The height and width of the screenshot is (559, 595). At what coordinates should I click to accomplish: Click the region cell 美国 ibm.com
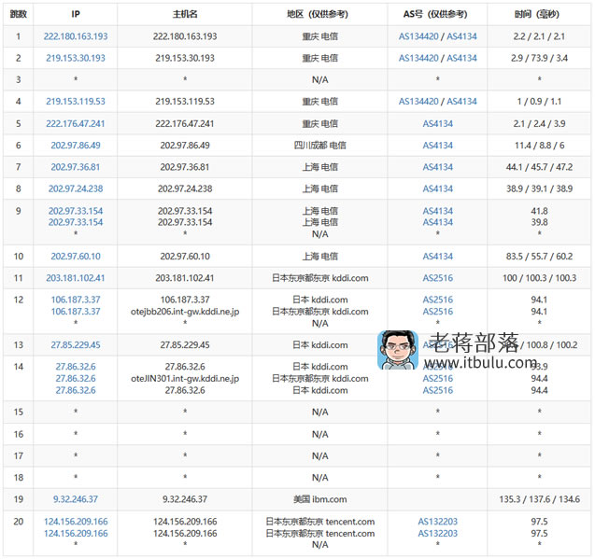coord(319,499)
